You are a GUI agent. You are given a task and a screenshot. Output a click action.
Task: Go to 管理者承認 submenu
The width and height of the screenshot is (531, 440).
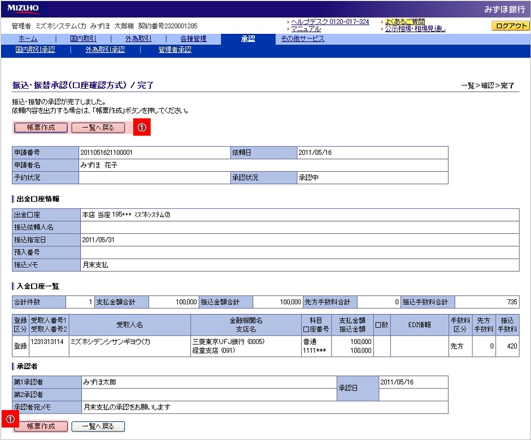[x=175, y=50]
